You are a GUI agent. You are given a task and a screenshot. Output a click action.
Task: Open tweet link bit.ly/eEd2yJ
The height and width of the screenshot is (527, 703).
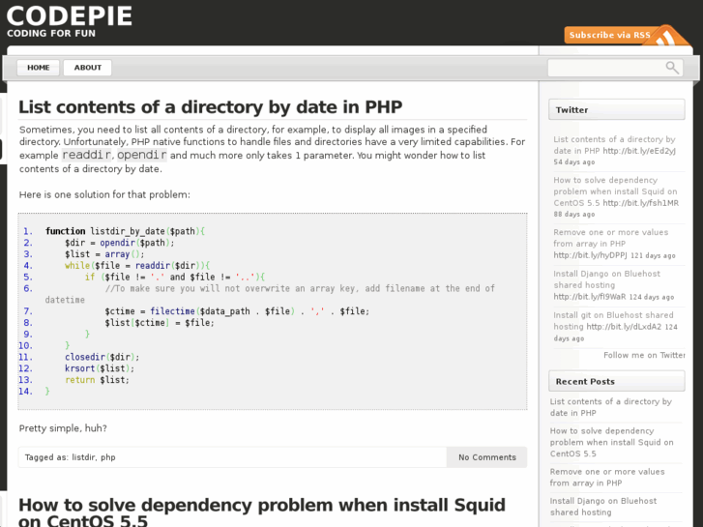[x=639, y=151]
